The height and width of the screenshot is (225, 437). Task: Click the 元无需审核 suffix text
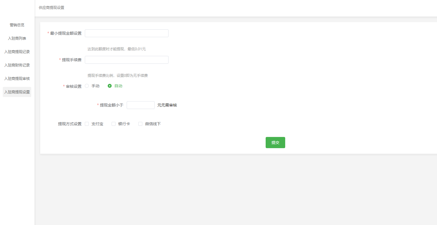click(x=167, y=105)
